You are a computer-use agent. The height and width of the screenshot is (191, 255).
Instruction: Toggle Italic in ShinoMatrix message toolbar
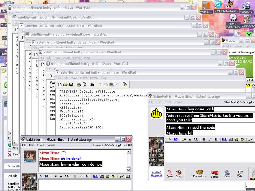(210, 139)
